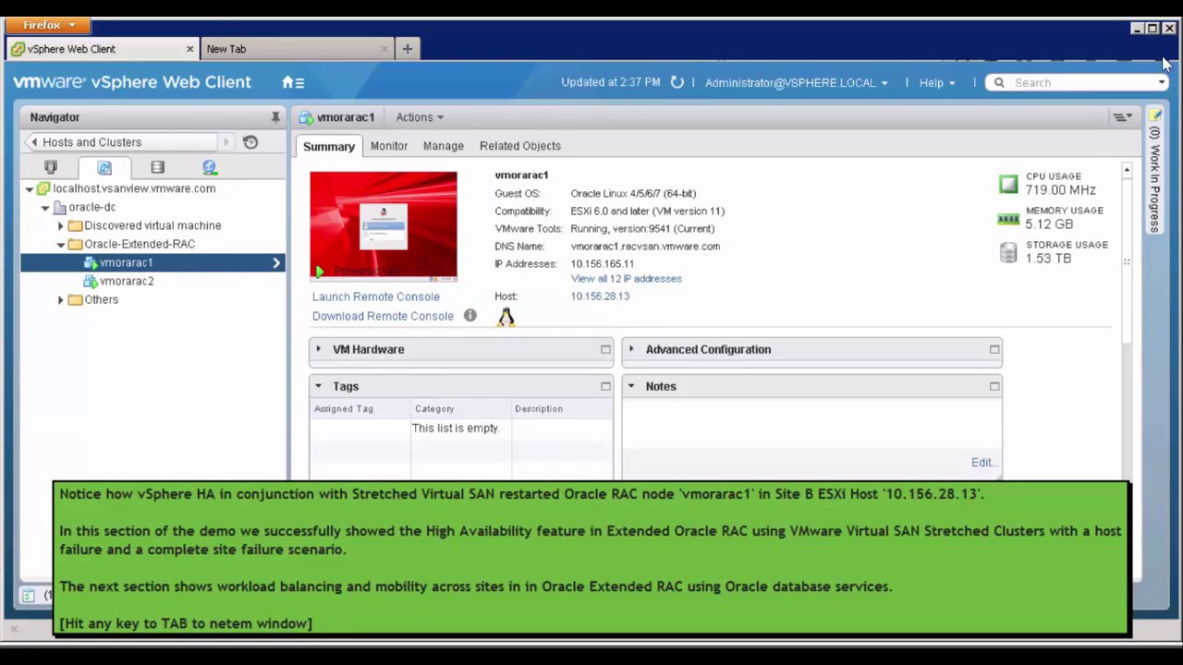Click the memory usage icon

point(1008,219)
